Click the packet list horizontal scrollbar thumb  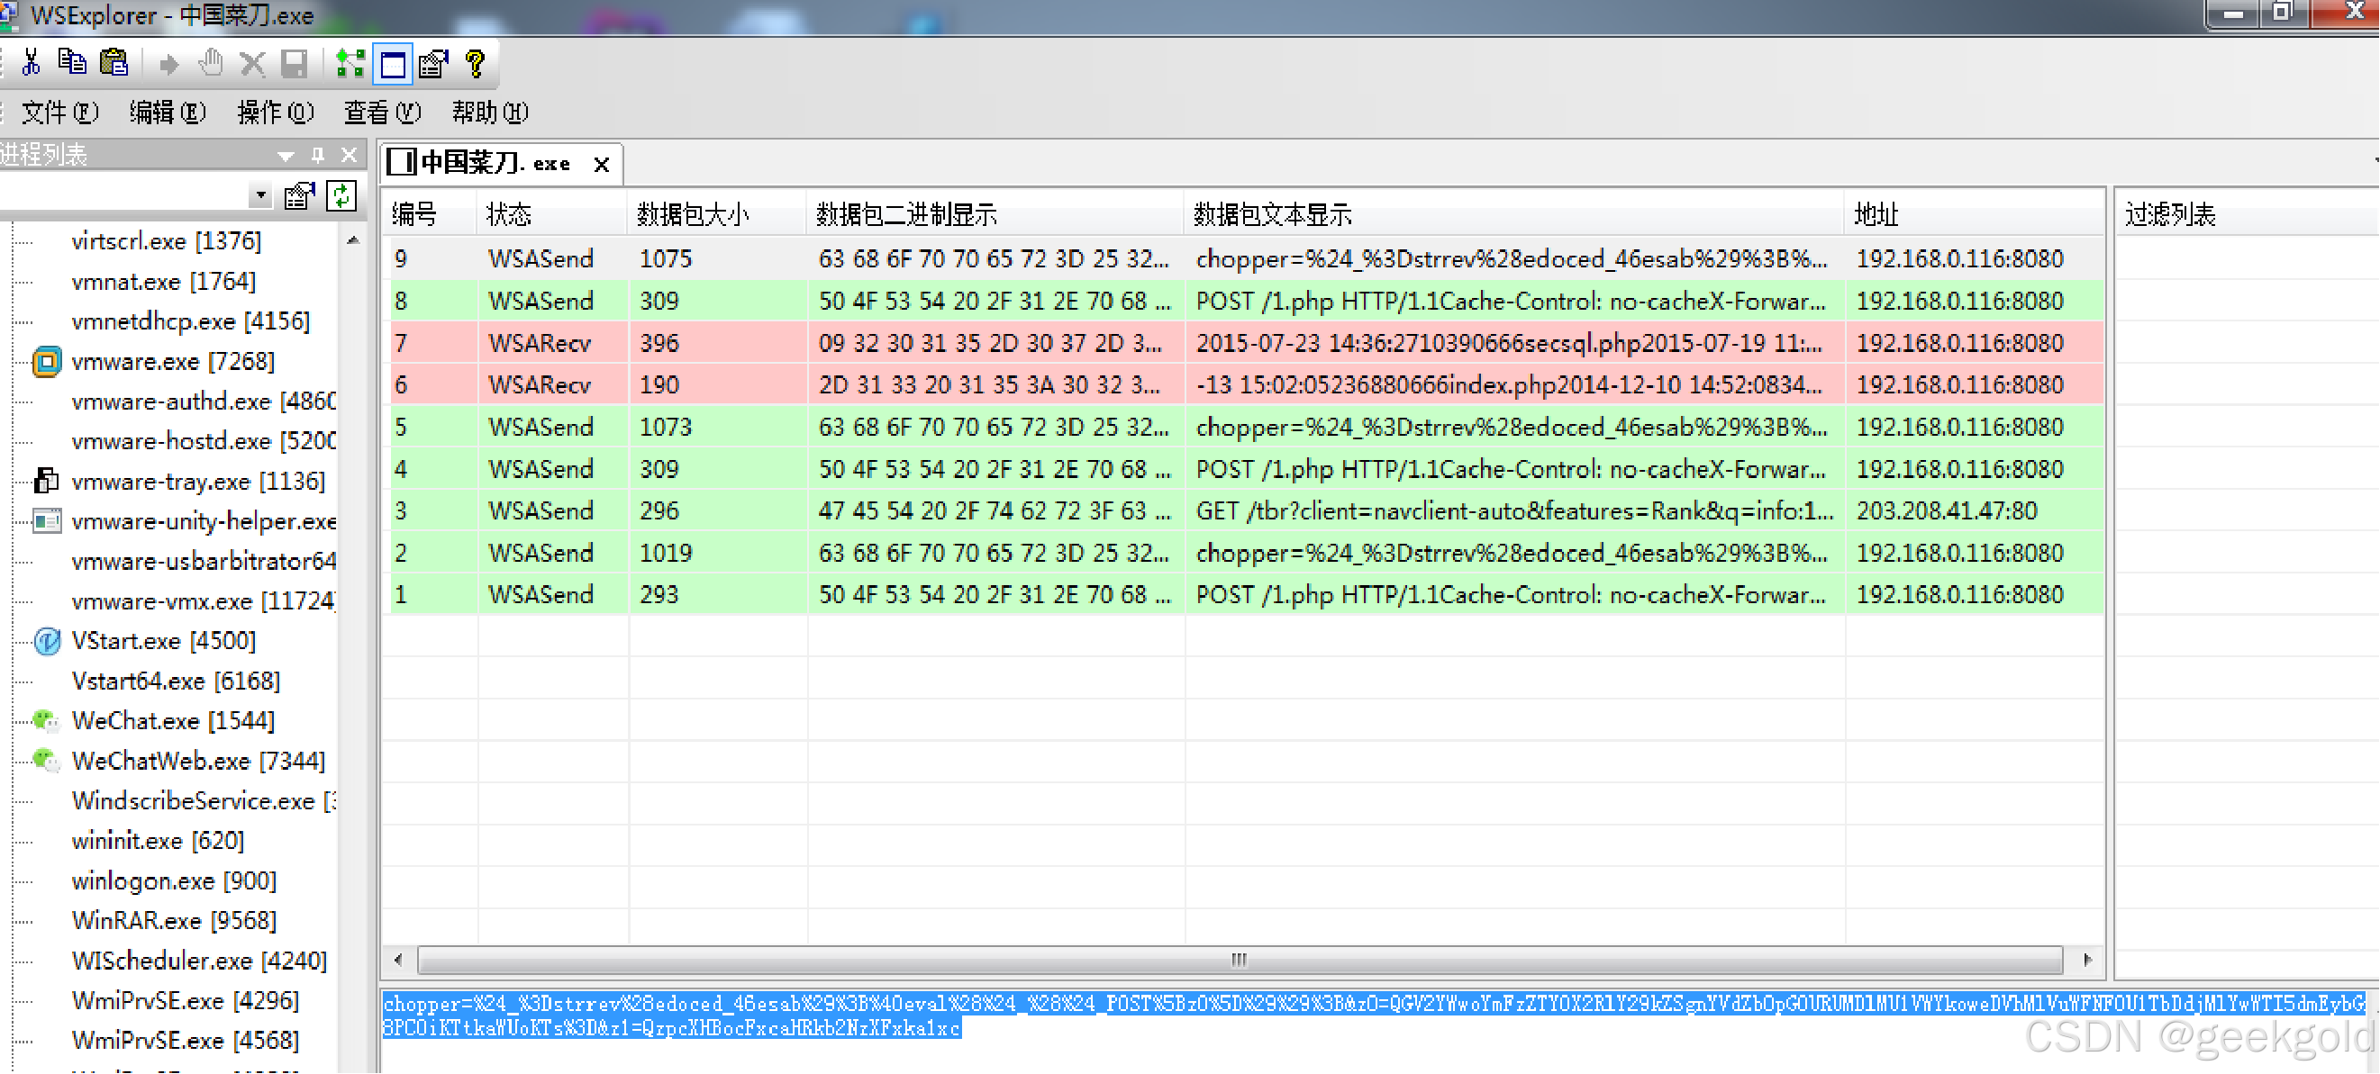click(1238, 960)
